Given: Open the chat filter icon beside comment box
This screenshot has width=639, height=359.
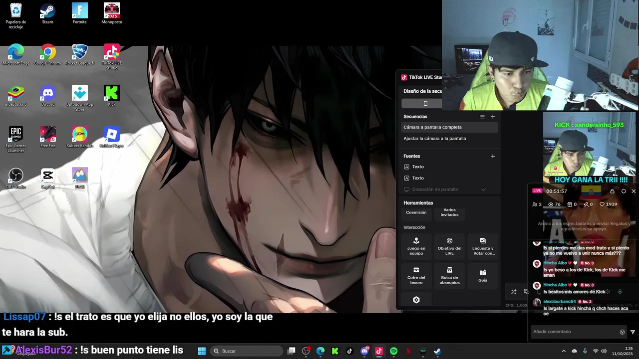Looking at the screenshot, I should 633,332.
